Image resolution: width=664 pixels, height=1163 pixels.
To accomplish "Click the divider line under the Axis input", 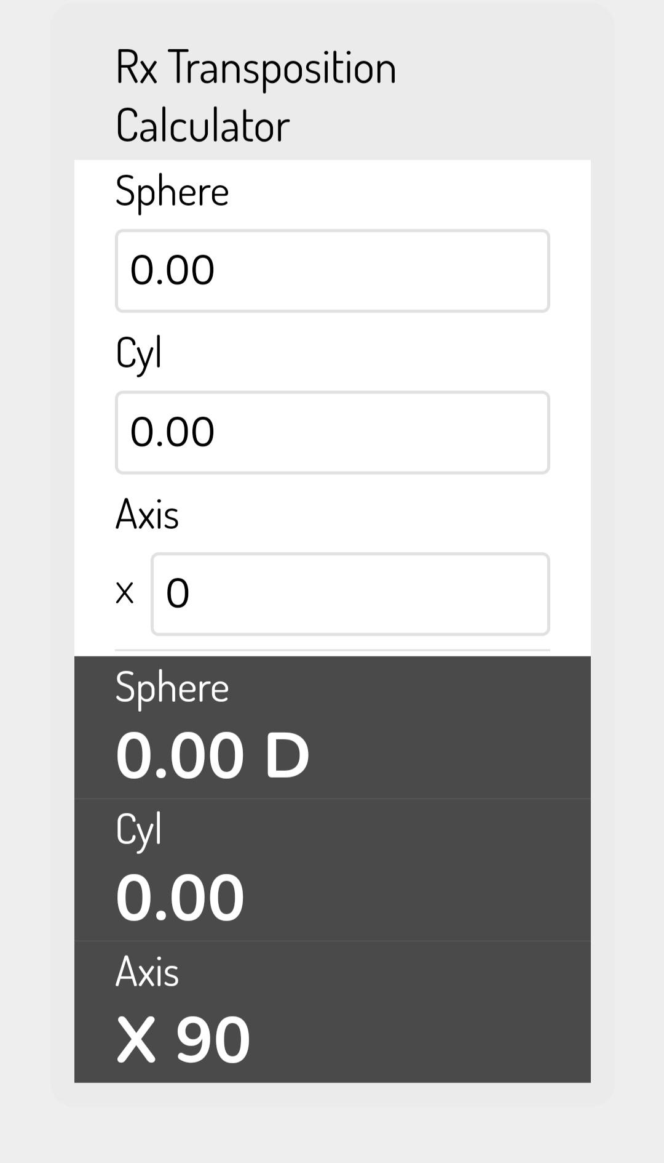I will [332, 650].
